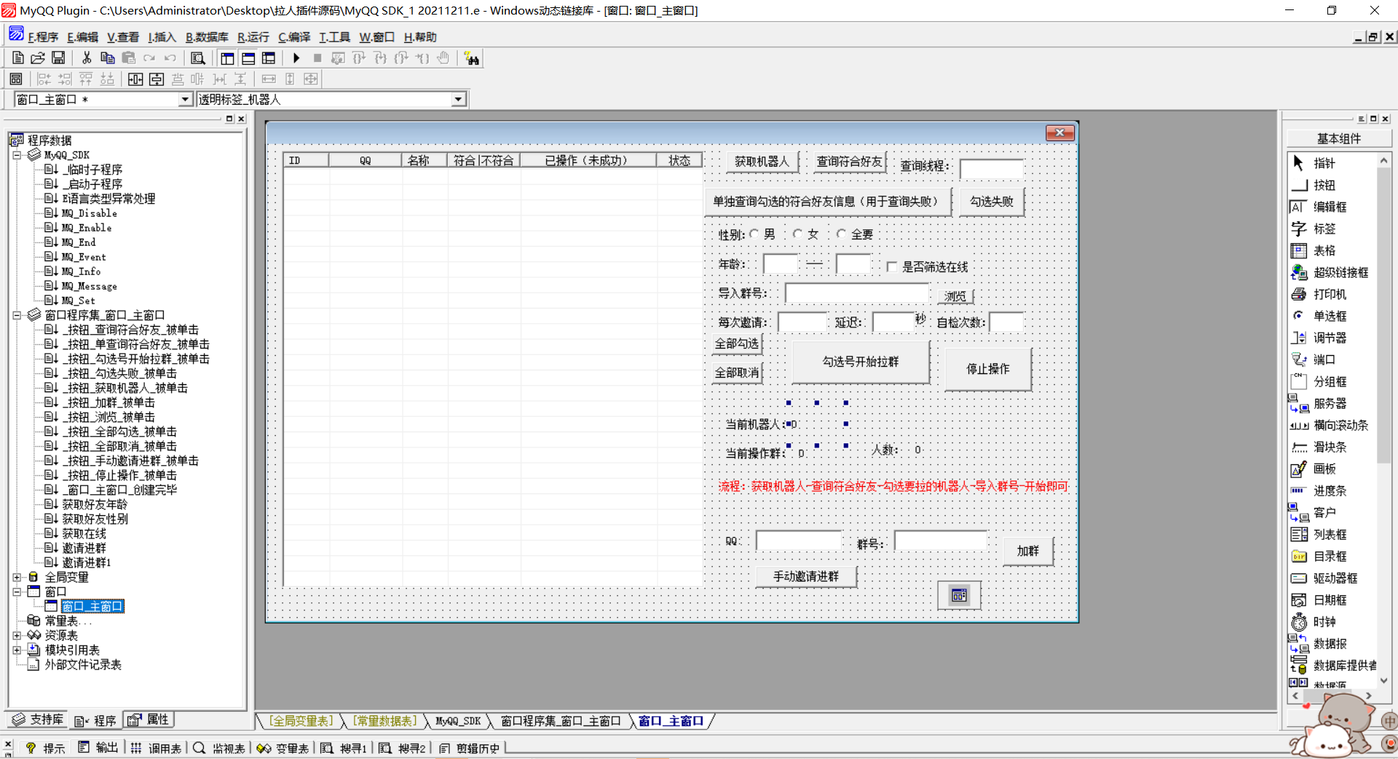
Task: Select the 全要 radio button
Action: pos(842,234)
